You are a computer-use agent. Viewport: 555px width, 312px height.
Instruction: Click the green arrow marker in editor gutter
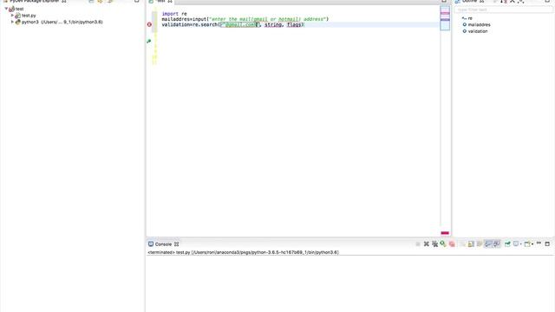coord(148,41)
